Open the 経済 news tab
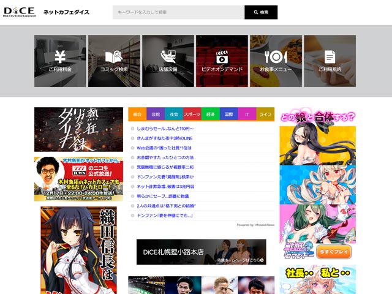This screenshot has width=392, height=294. (210, 115)
